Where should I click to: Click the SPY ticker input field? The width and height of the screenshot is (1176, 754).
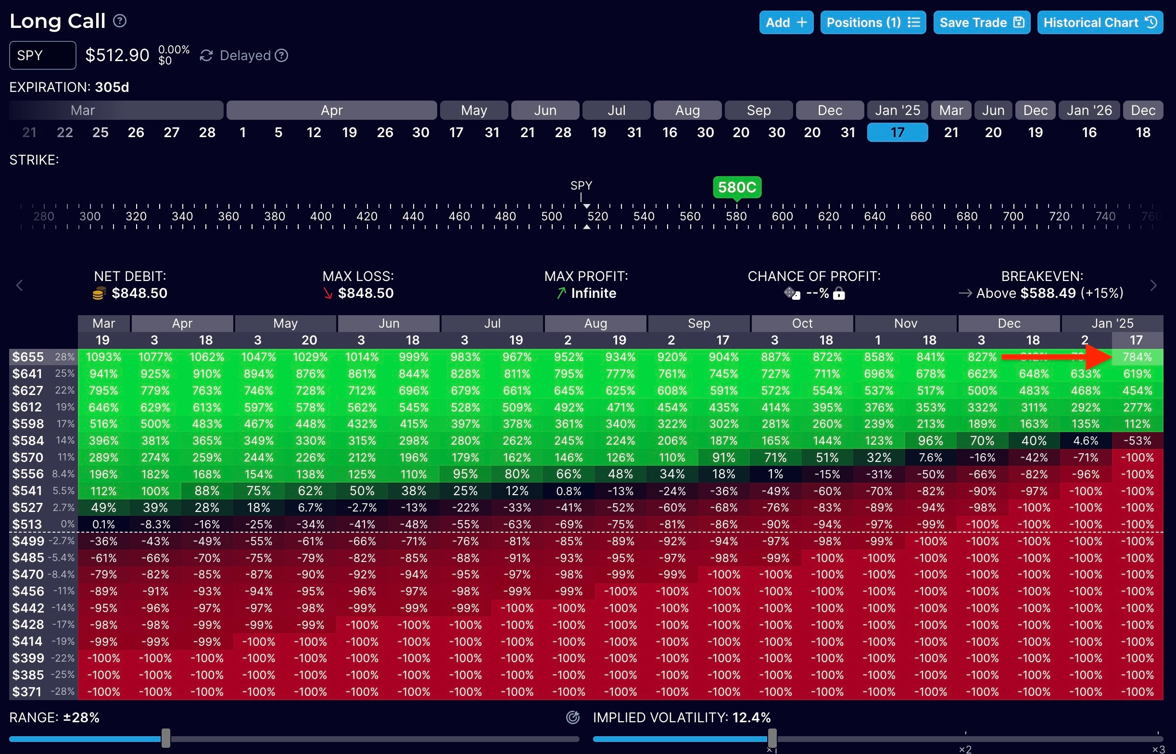[x=43, y=55]
